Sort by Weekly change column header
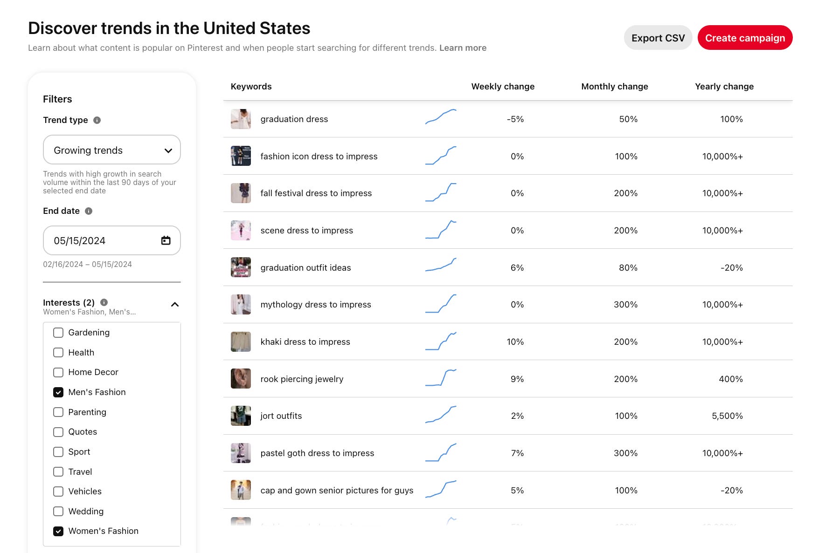 click(503, 87)
